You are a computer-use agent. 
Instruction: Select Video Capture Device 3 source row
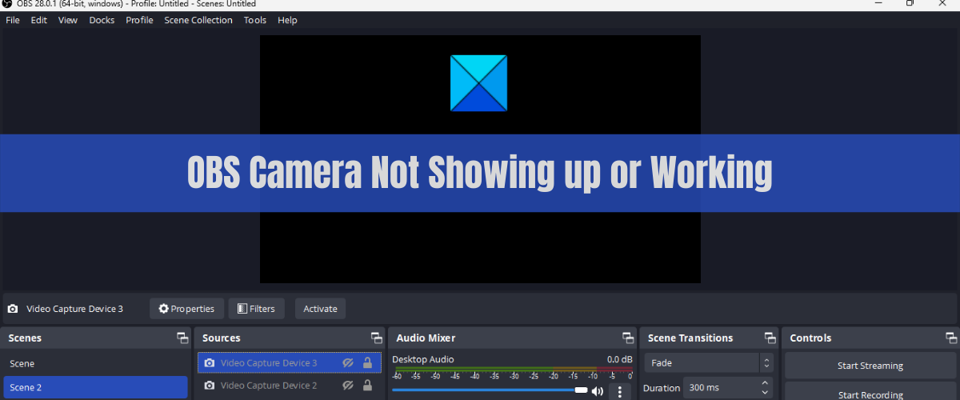point(290,363)
